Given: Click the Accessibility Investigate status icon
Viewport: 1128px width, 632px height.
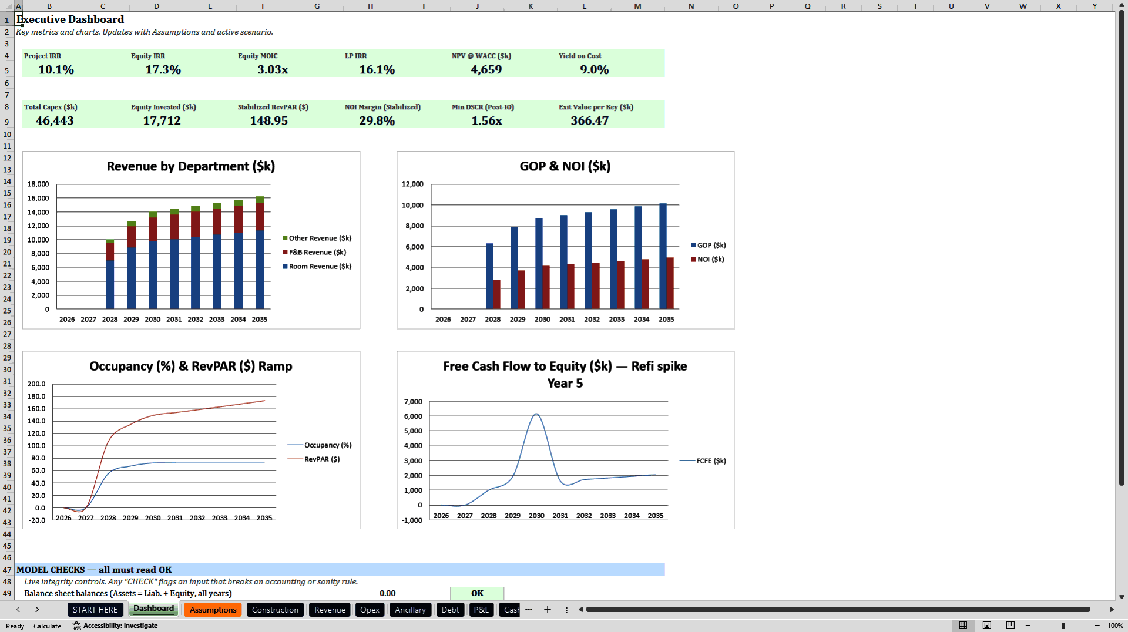Looking at the screenshot, I should pos(77,626).
